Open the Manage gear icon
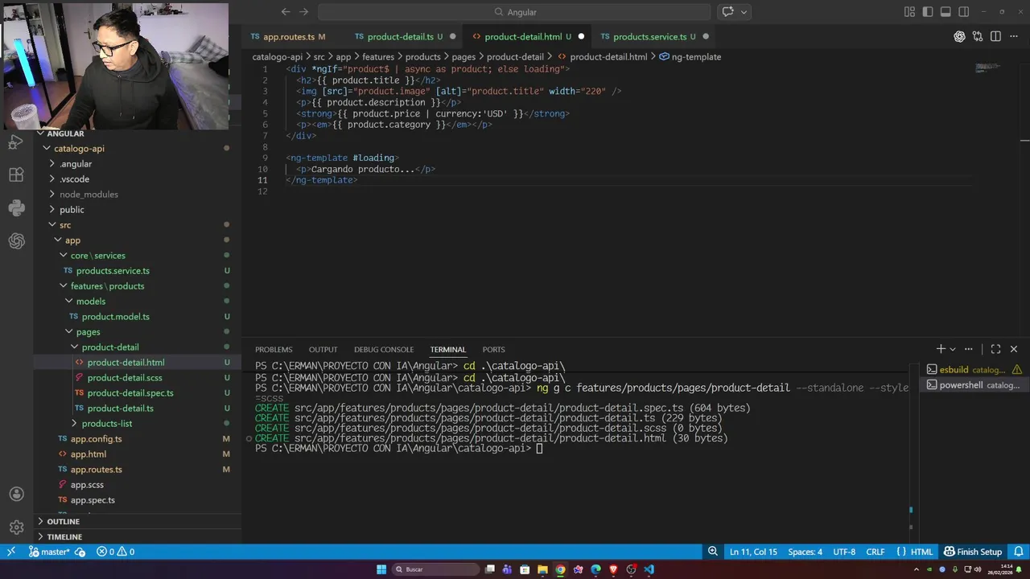Screen dimensions: 1030x579 click(x=16, y=528)
